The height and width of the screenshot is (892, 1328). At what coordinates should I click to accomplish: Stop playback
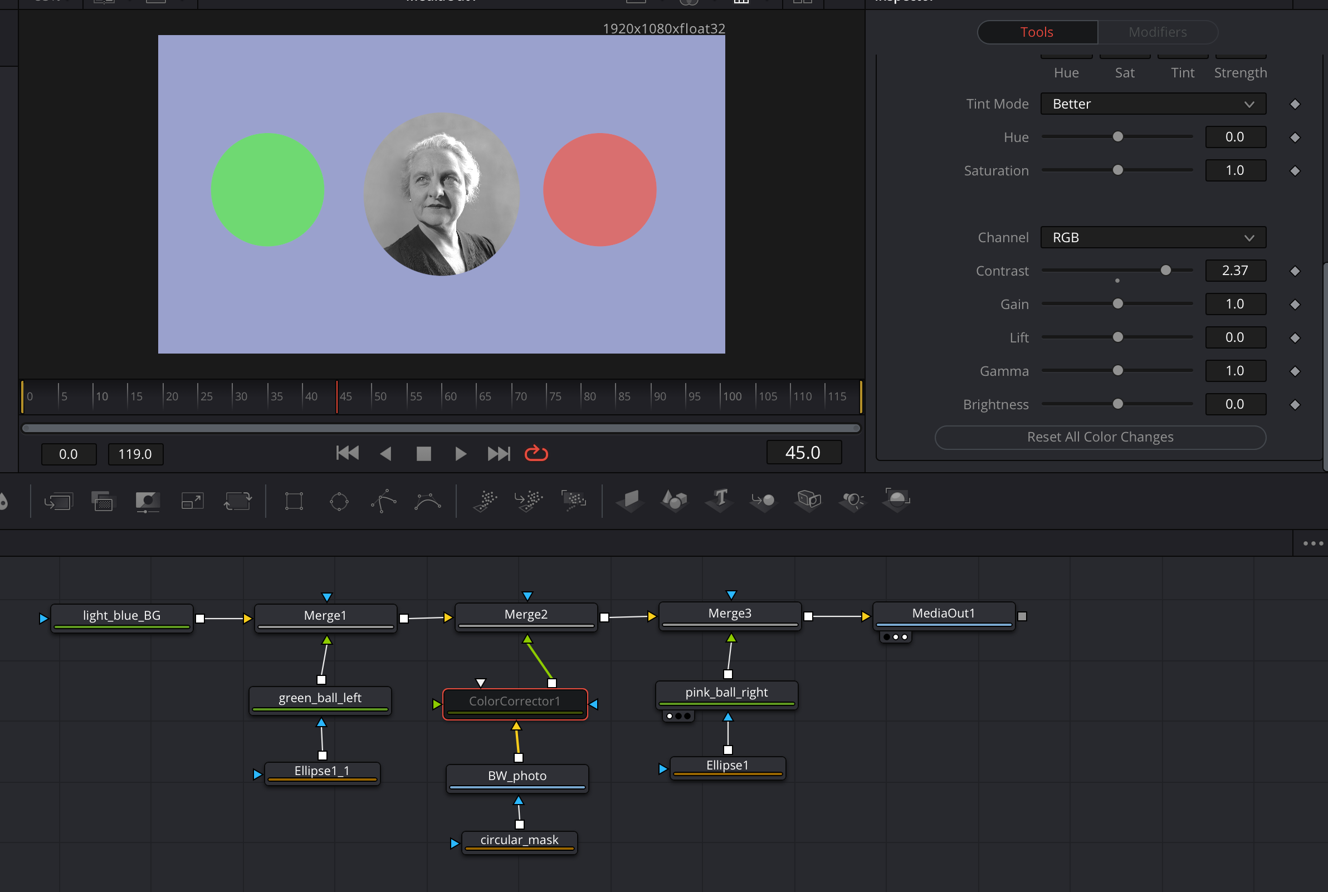pyautogui.click(x=423, y=453)
